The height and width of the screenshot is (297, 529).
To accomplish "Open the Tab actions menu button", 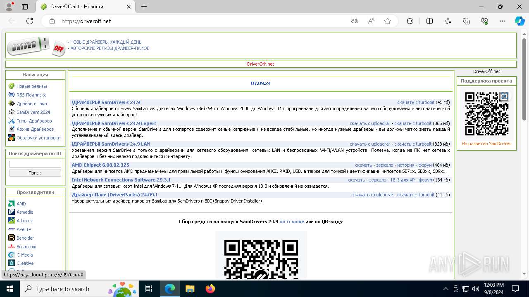I will point(25,7).
